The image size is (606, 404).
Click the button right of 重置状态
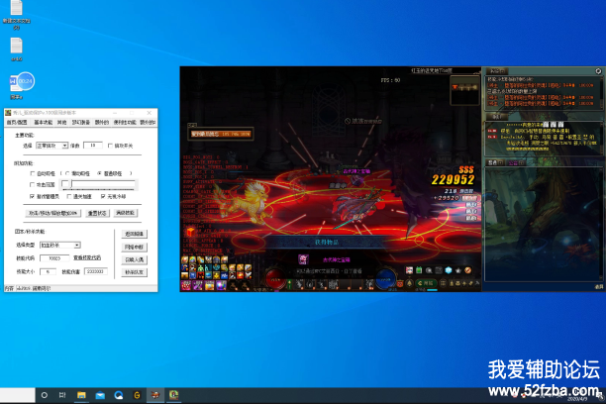point(125,213)
